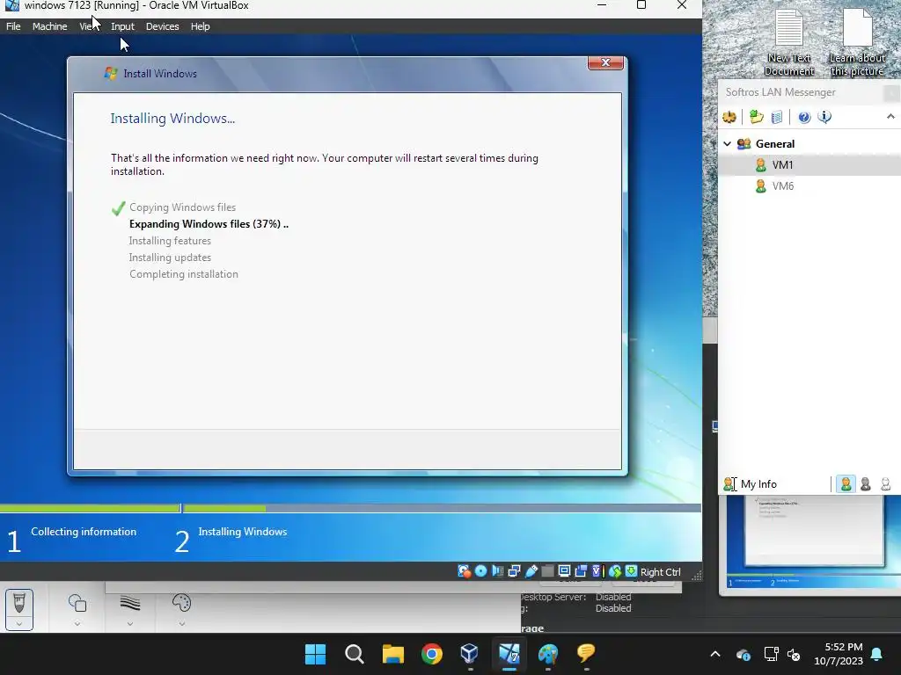Image resolution: width=901 pixels, height=675 pixels.
Task: Click the CPU virtualization V indicator
Action: [597, 571]
